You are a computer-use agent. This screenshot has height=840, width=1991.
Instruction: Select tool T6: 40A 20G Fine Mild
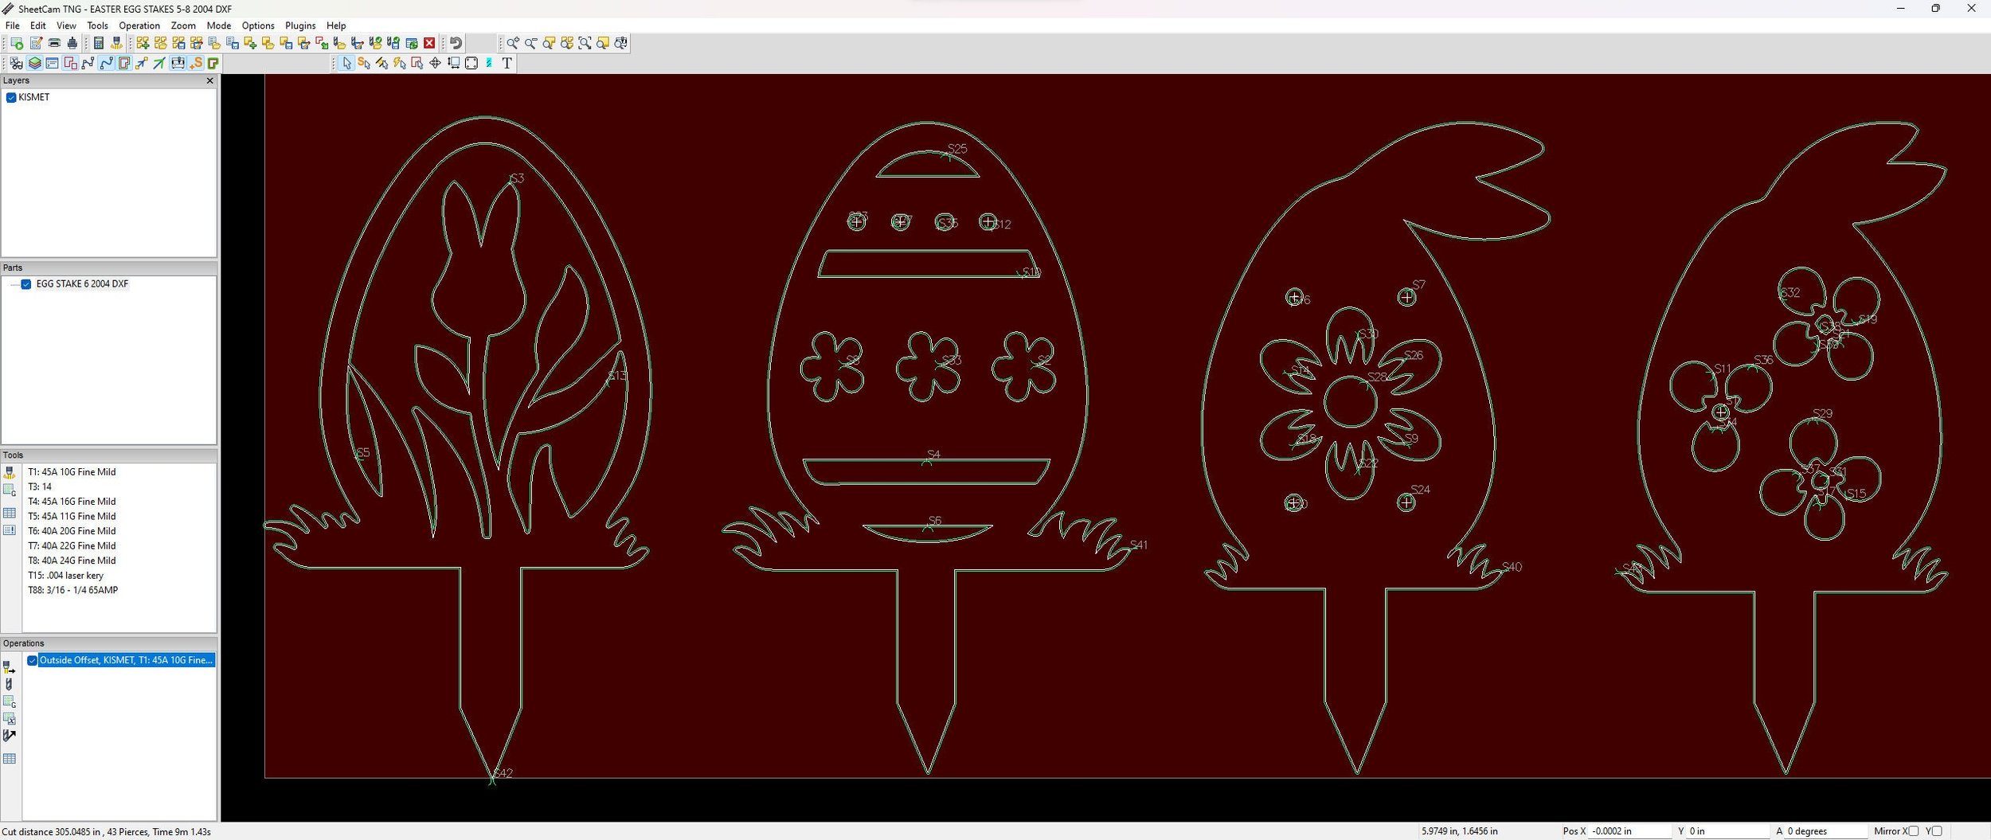(x=72, y=531)
